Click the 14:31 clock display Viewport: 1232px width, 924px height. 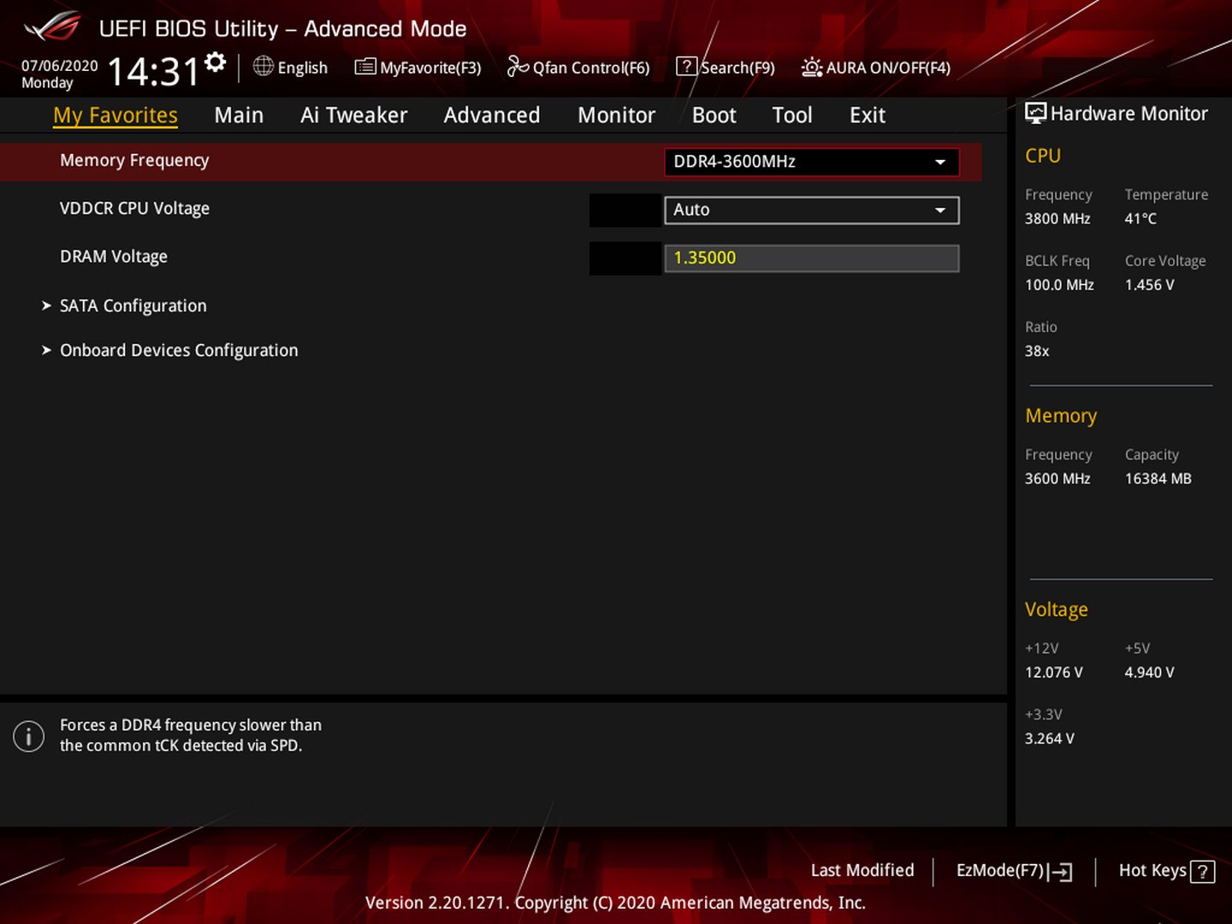(x=153, y=71)
